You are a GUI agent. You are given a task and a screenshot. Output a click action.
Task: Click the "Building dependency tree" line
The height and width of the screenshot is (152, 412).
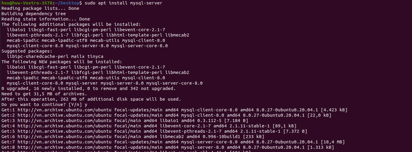pyautogui.click(x=34, y=14)
